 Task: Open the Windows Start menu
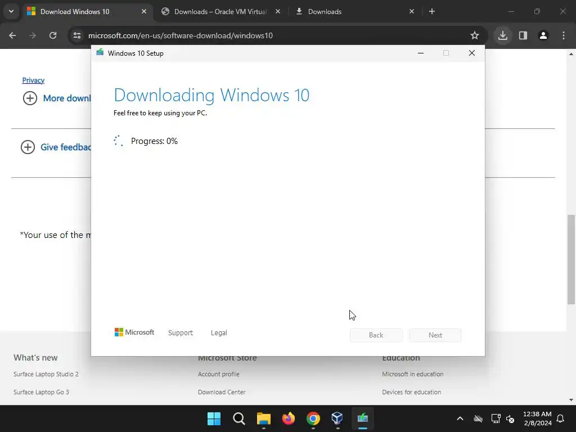214,418
